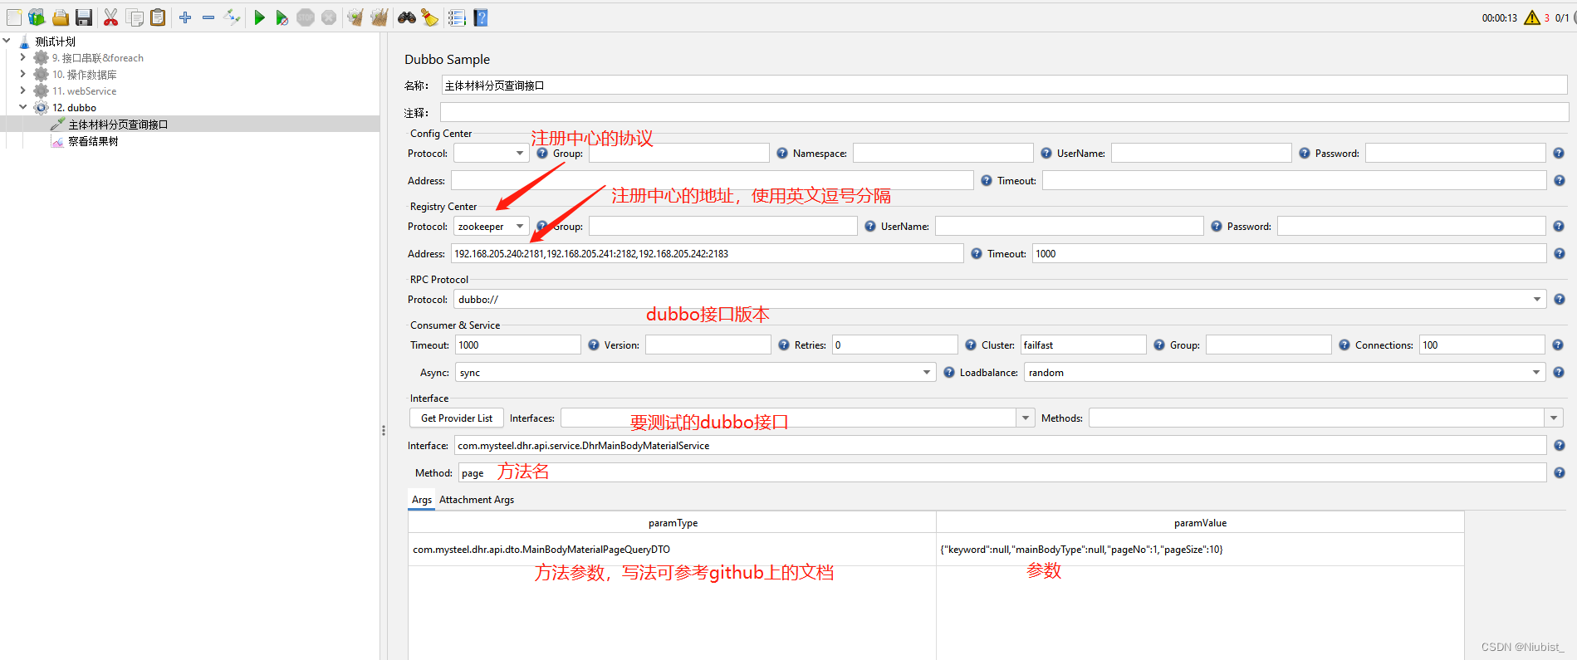Switch to the Attachment Args tab
Screen dimensions: 1577x660
477,500
